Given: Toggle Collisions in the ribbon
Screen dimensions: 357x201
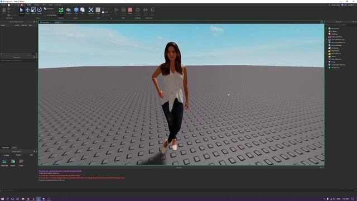Looking at the screenshot, I should pyautogui.click(x=49, y=9).
